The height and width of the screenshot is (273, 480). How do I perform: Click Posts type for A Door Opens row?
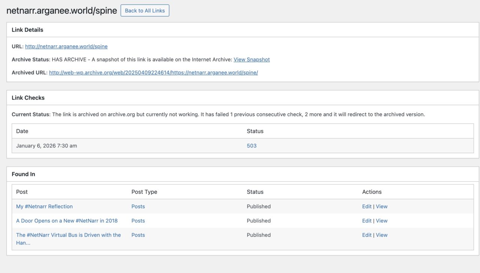[138, 221]
